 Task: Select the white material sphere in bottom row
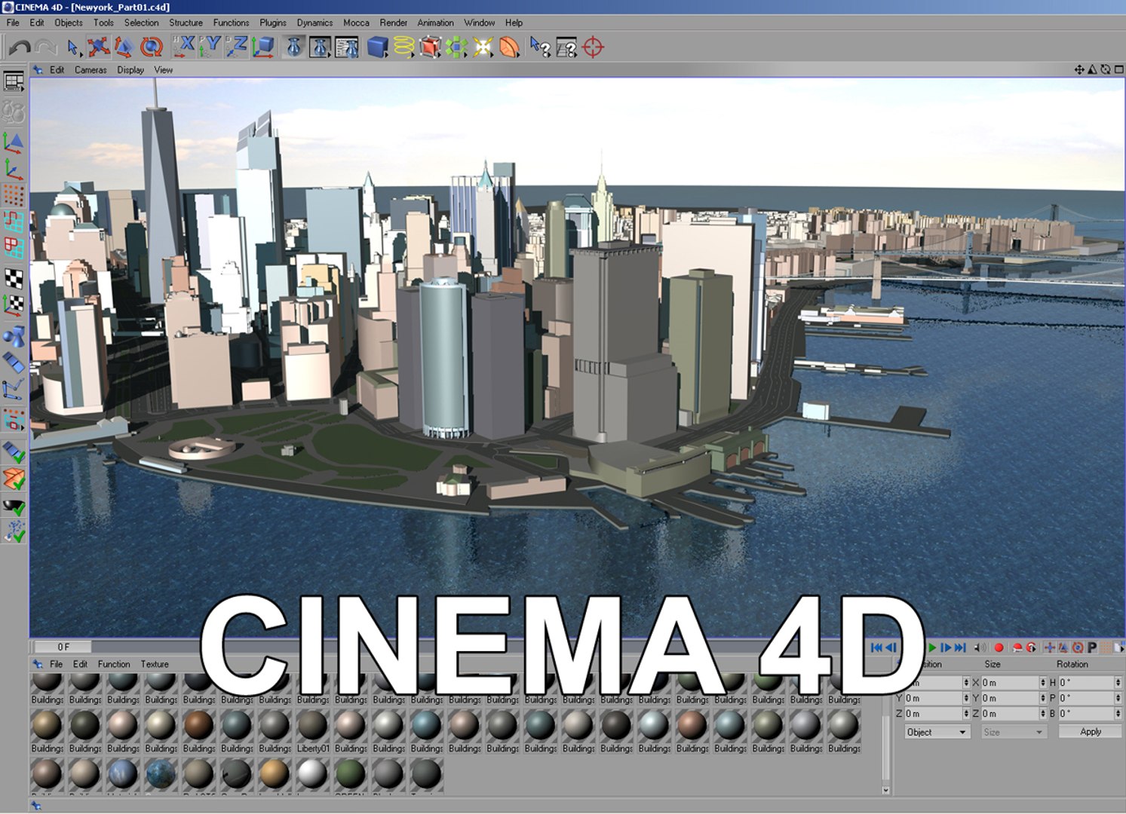312,774
